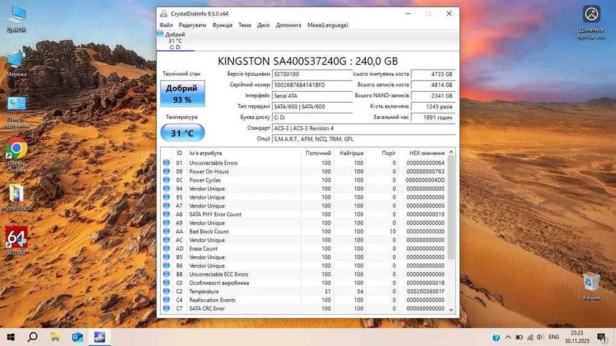Click the ACS-3 standard field
The width and height of the screenshot is (616, 346).
point(363,129)
